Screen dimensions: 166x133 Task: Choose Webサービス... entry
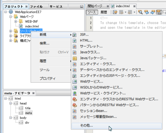(x=117, y=82)
